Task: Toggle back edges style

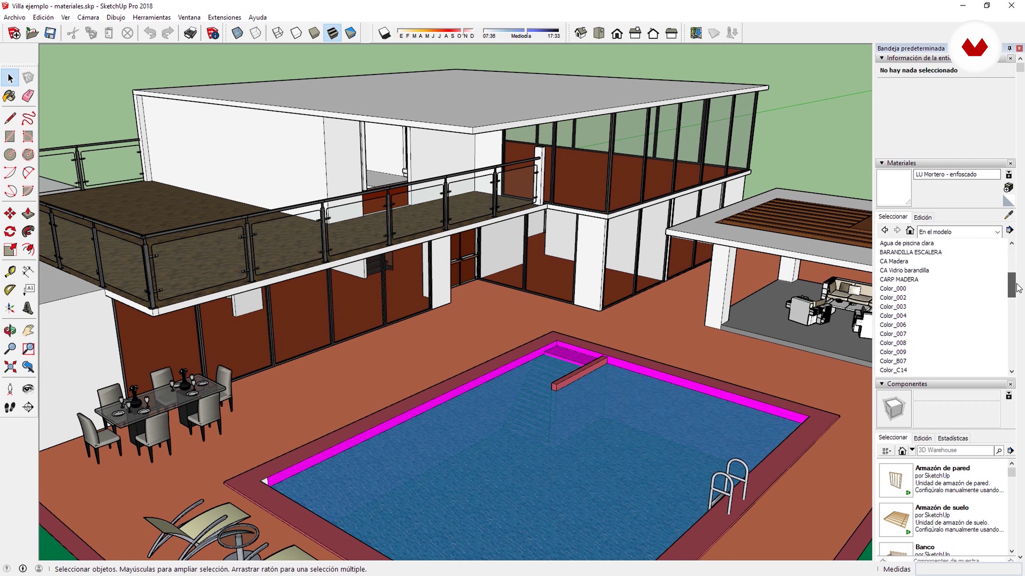Action: point(255,33)
